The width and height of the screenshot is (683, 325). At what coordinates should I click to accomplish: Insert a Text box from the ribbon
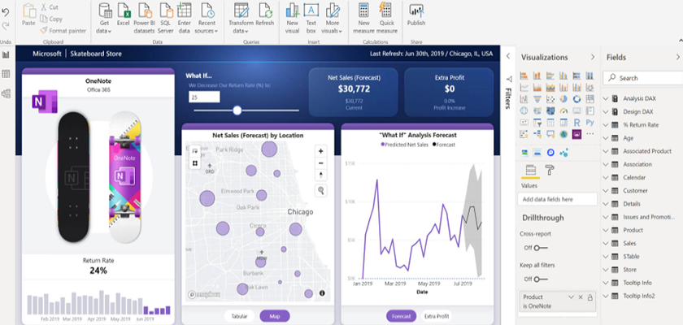point(311,11)
